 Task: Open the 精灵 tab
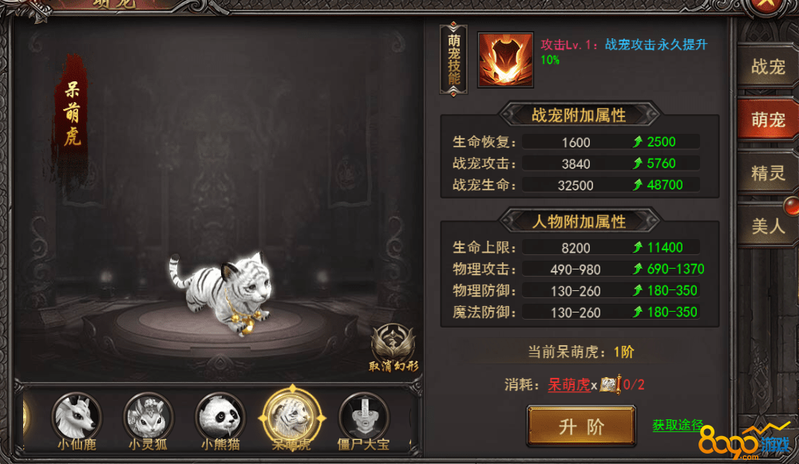[x=768, y=173]
